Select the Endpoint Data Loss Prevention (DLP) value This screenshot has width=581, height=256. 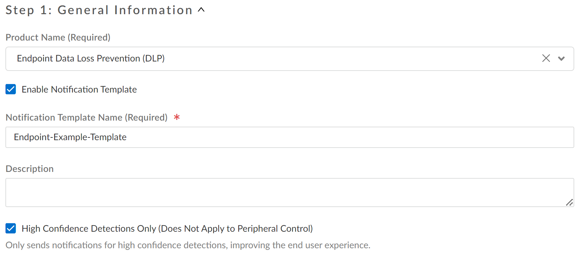point(91,58)
